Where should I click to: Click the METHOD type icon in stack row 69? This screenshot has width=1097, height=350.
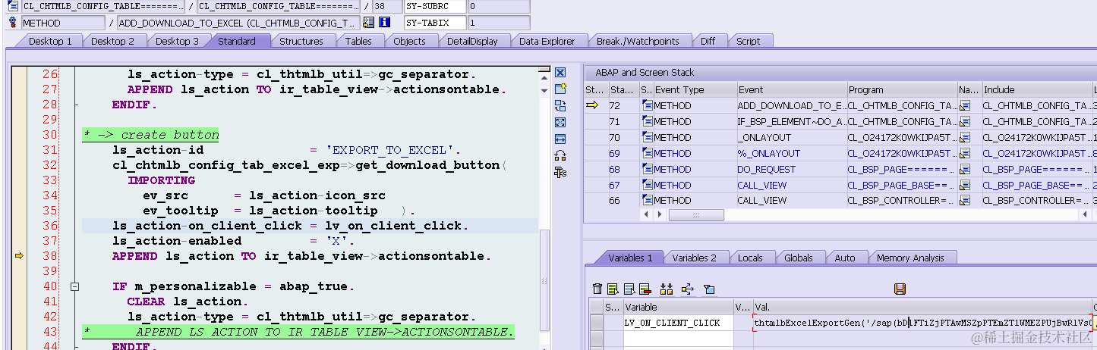pyautogui.click(x=647, y=153)
